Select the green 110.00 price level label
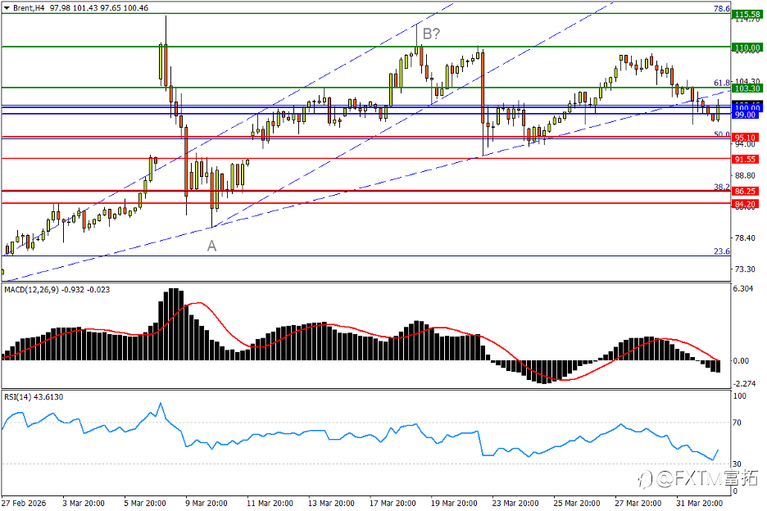 746,47
